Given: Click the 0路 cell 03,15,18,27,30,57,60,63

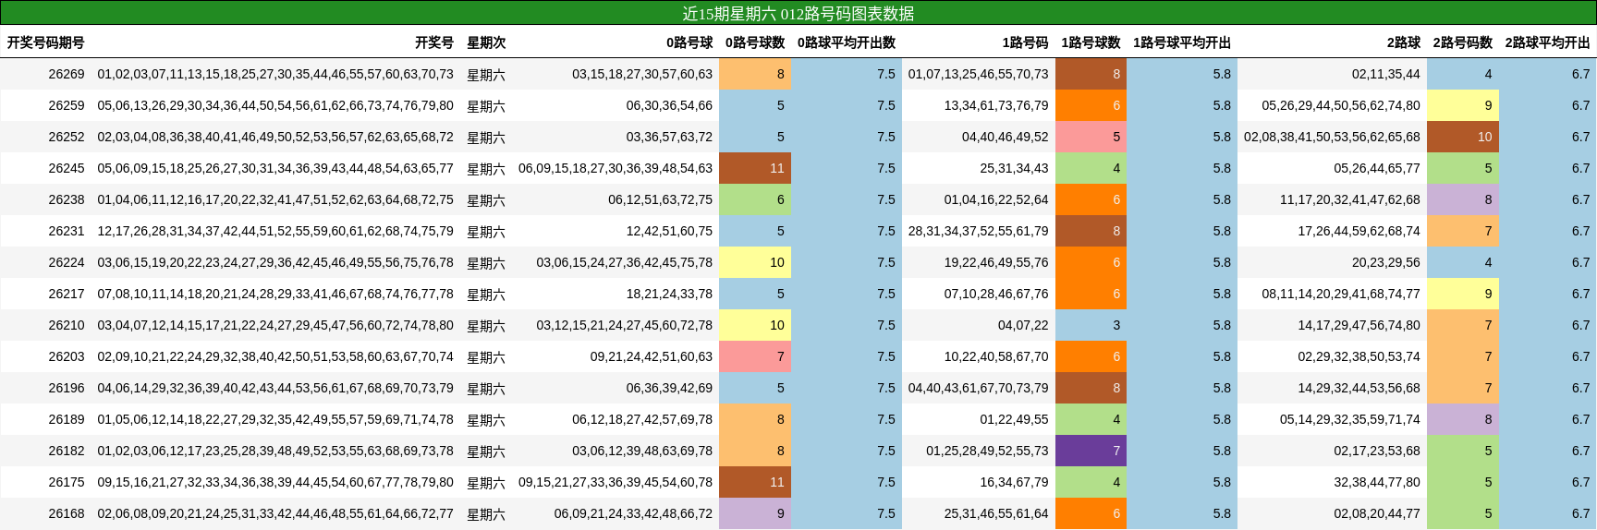Looking at the screenshot, I should pos(642,74).
